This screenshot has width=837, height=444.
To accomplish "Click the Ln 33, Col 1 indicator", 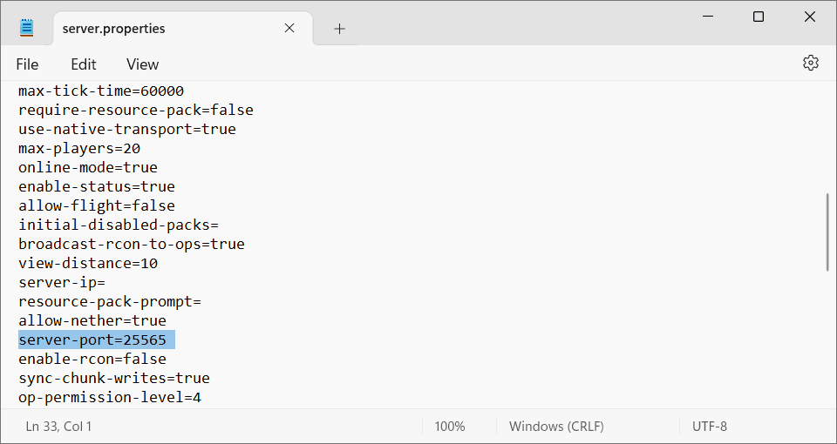I will click(58, 427).
